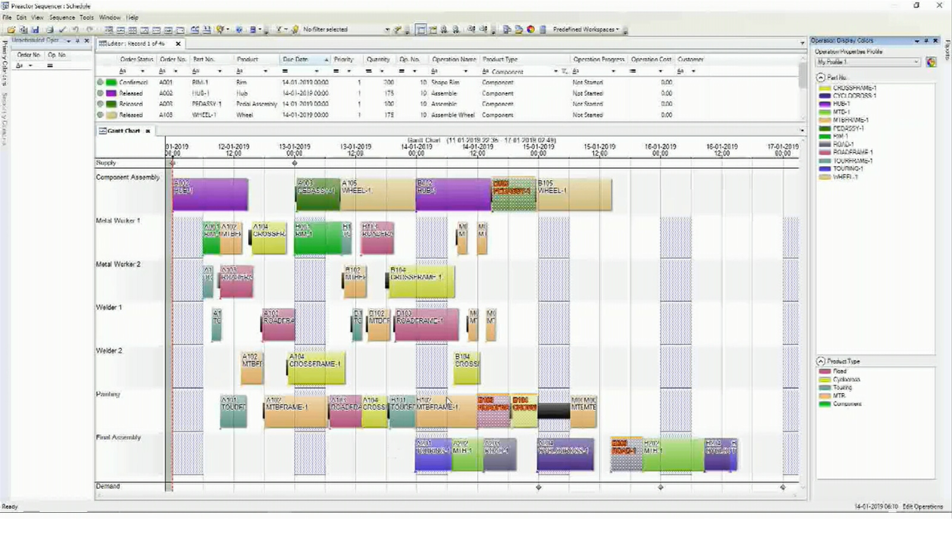Open Unscheduled Operations panel menu arrow
This screenshot has height=536, width=952.
click(x=68, y=40)
